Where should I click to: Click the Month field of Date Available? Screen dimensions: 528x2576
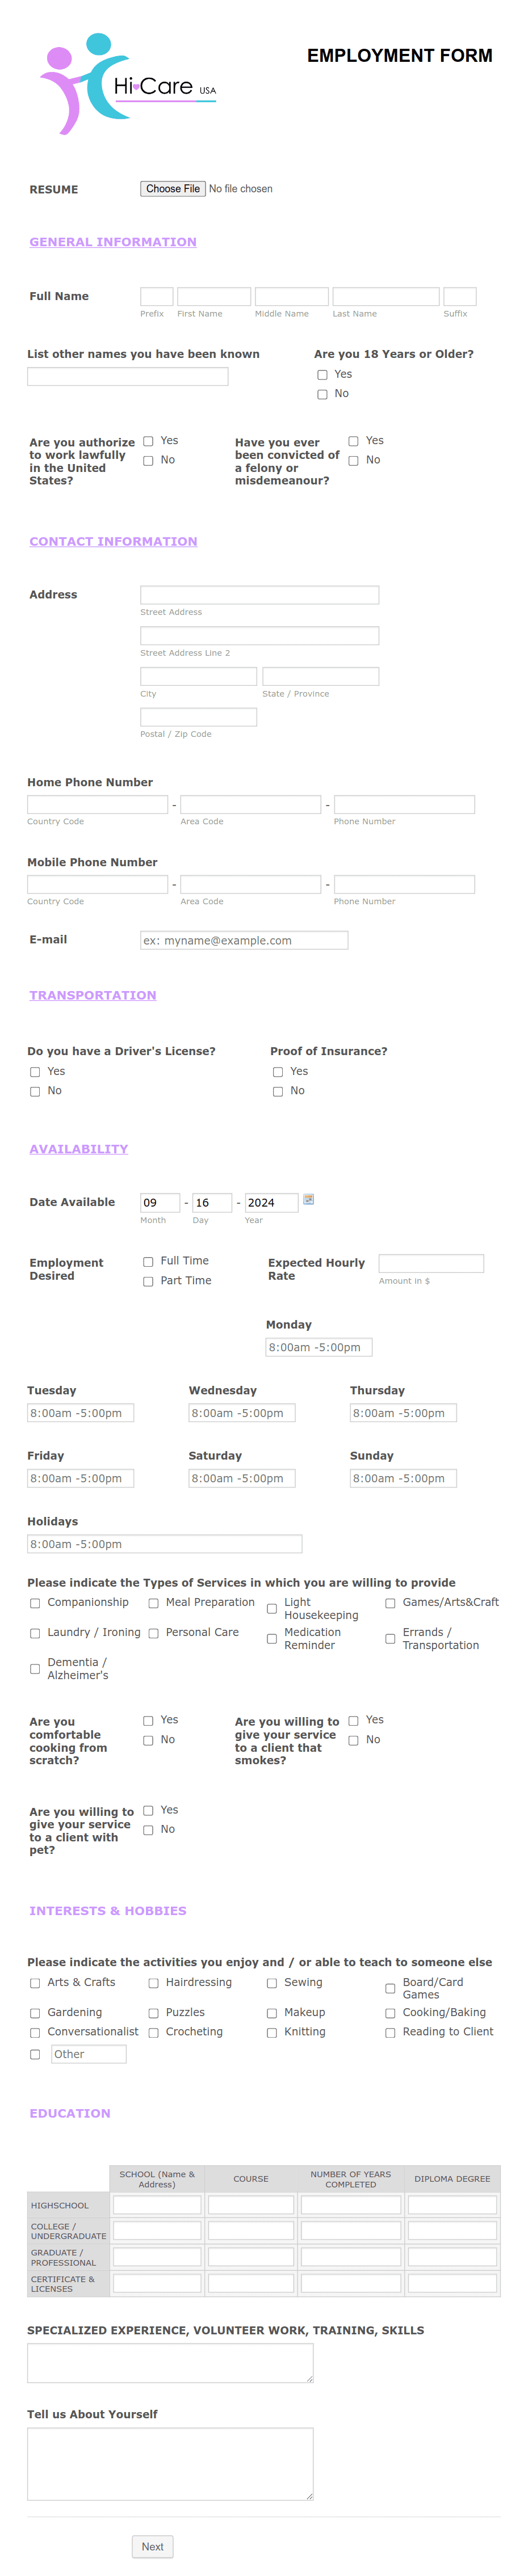pos(160,1202)
